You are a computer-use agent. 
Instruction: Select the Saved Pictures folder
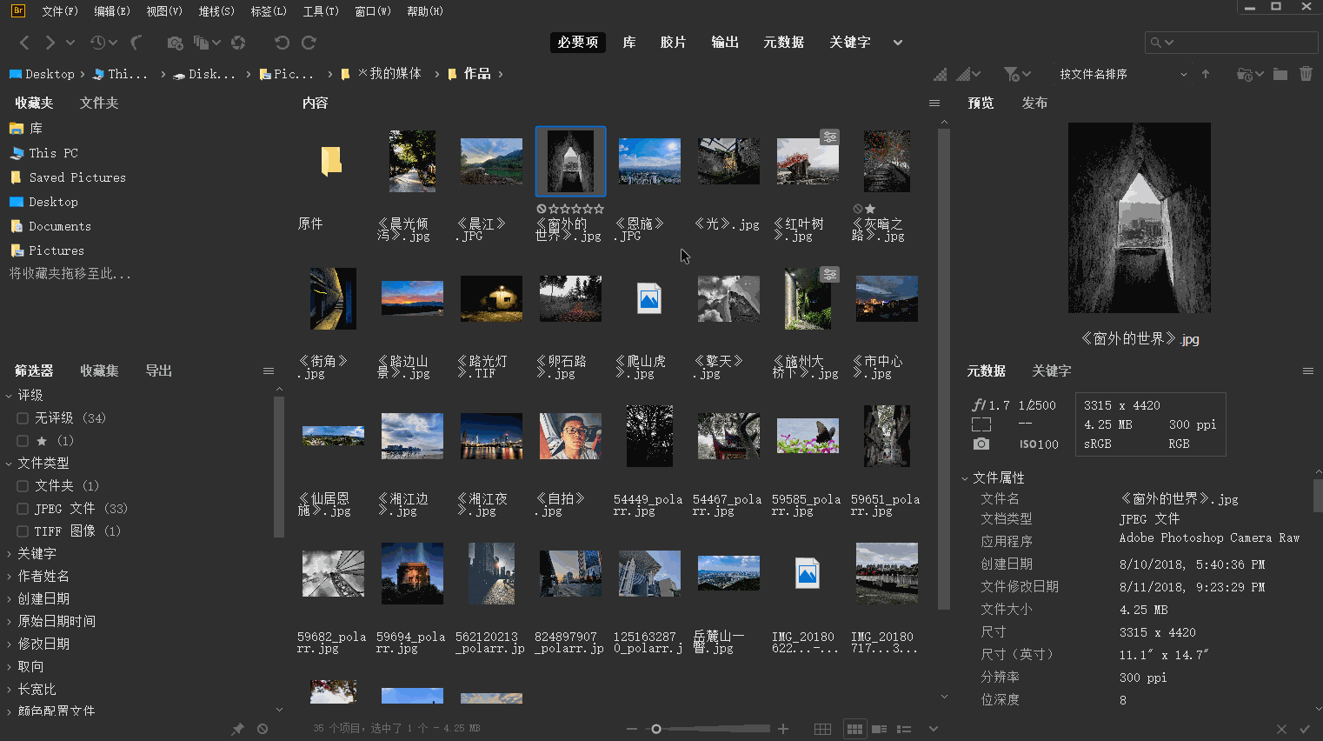point(77,177)
